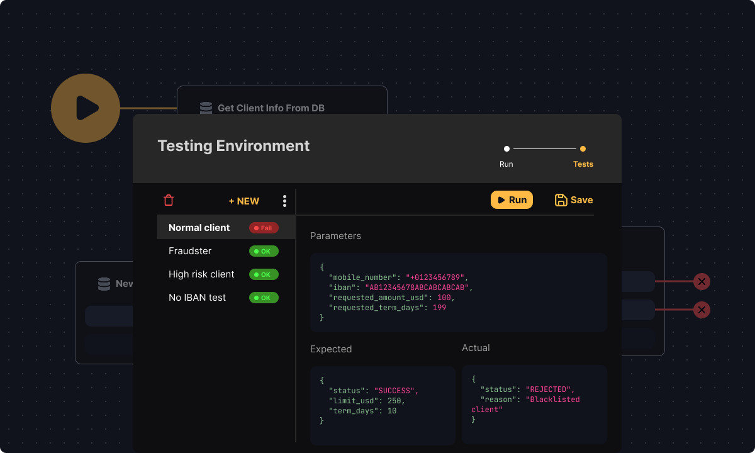Screen dimensions: 755x453
Task: Click the + NEW button to add a test
Action: (x=243, y=200)
